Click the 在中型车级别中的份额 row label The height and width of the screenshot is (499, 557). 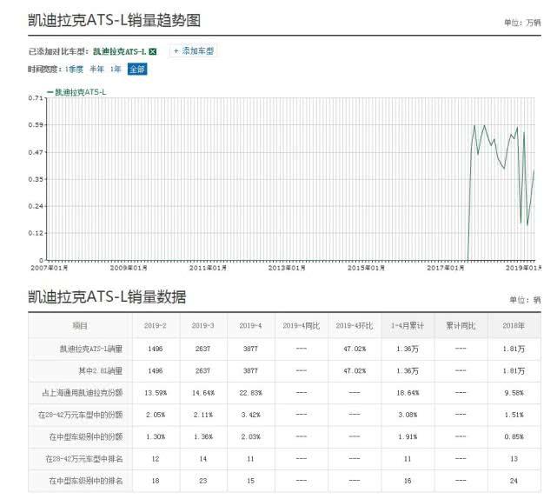click(86, 436)
